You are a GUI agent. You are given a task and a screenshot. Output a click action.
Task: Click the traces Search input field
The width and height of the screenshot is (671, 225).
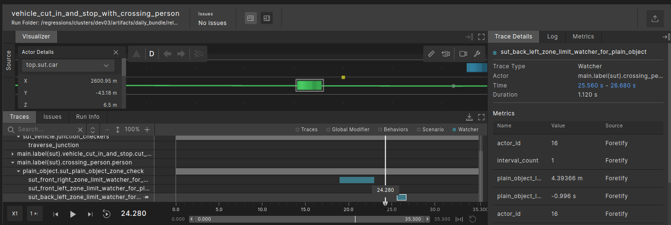click(46, 129)
